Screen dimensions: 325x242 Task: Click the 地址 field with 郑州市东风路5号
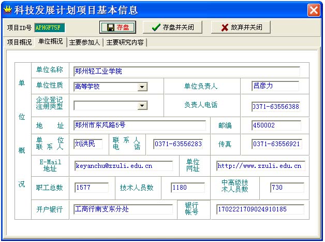pyautogui.click(x=139, y=125)
